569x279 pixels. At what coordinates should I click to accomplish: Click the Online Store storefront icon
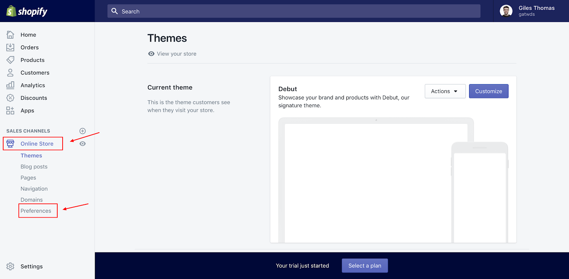(10, 143)
